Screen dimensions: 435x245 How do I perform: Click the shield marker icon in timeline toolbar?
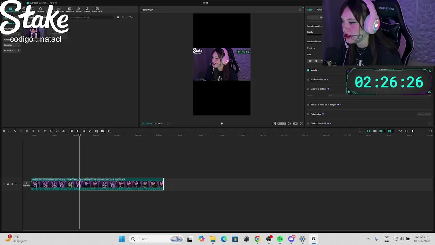[x=51, y=131]
